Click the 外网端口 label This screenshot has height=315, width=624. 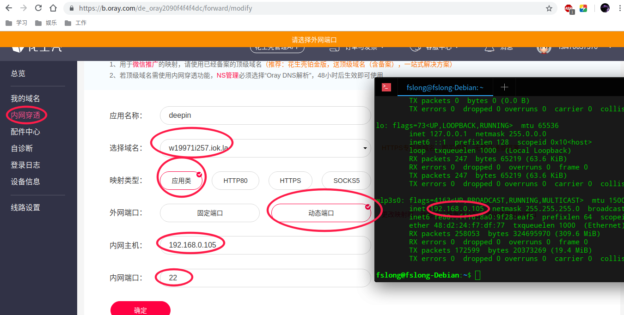(126, 213)
